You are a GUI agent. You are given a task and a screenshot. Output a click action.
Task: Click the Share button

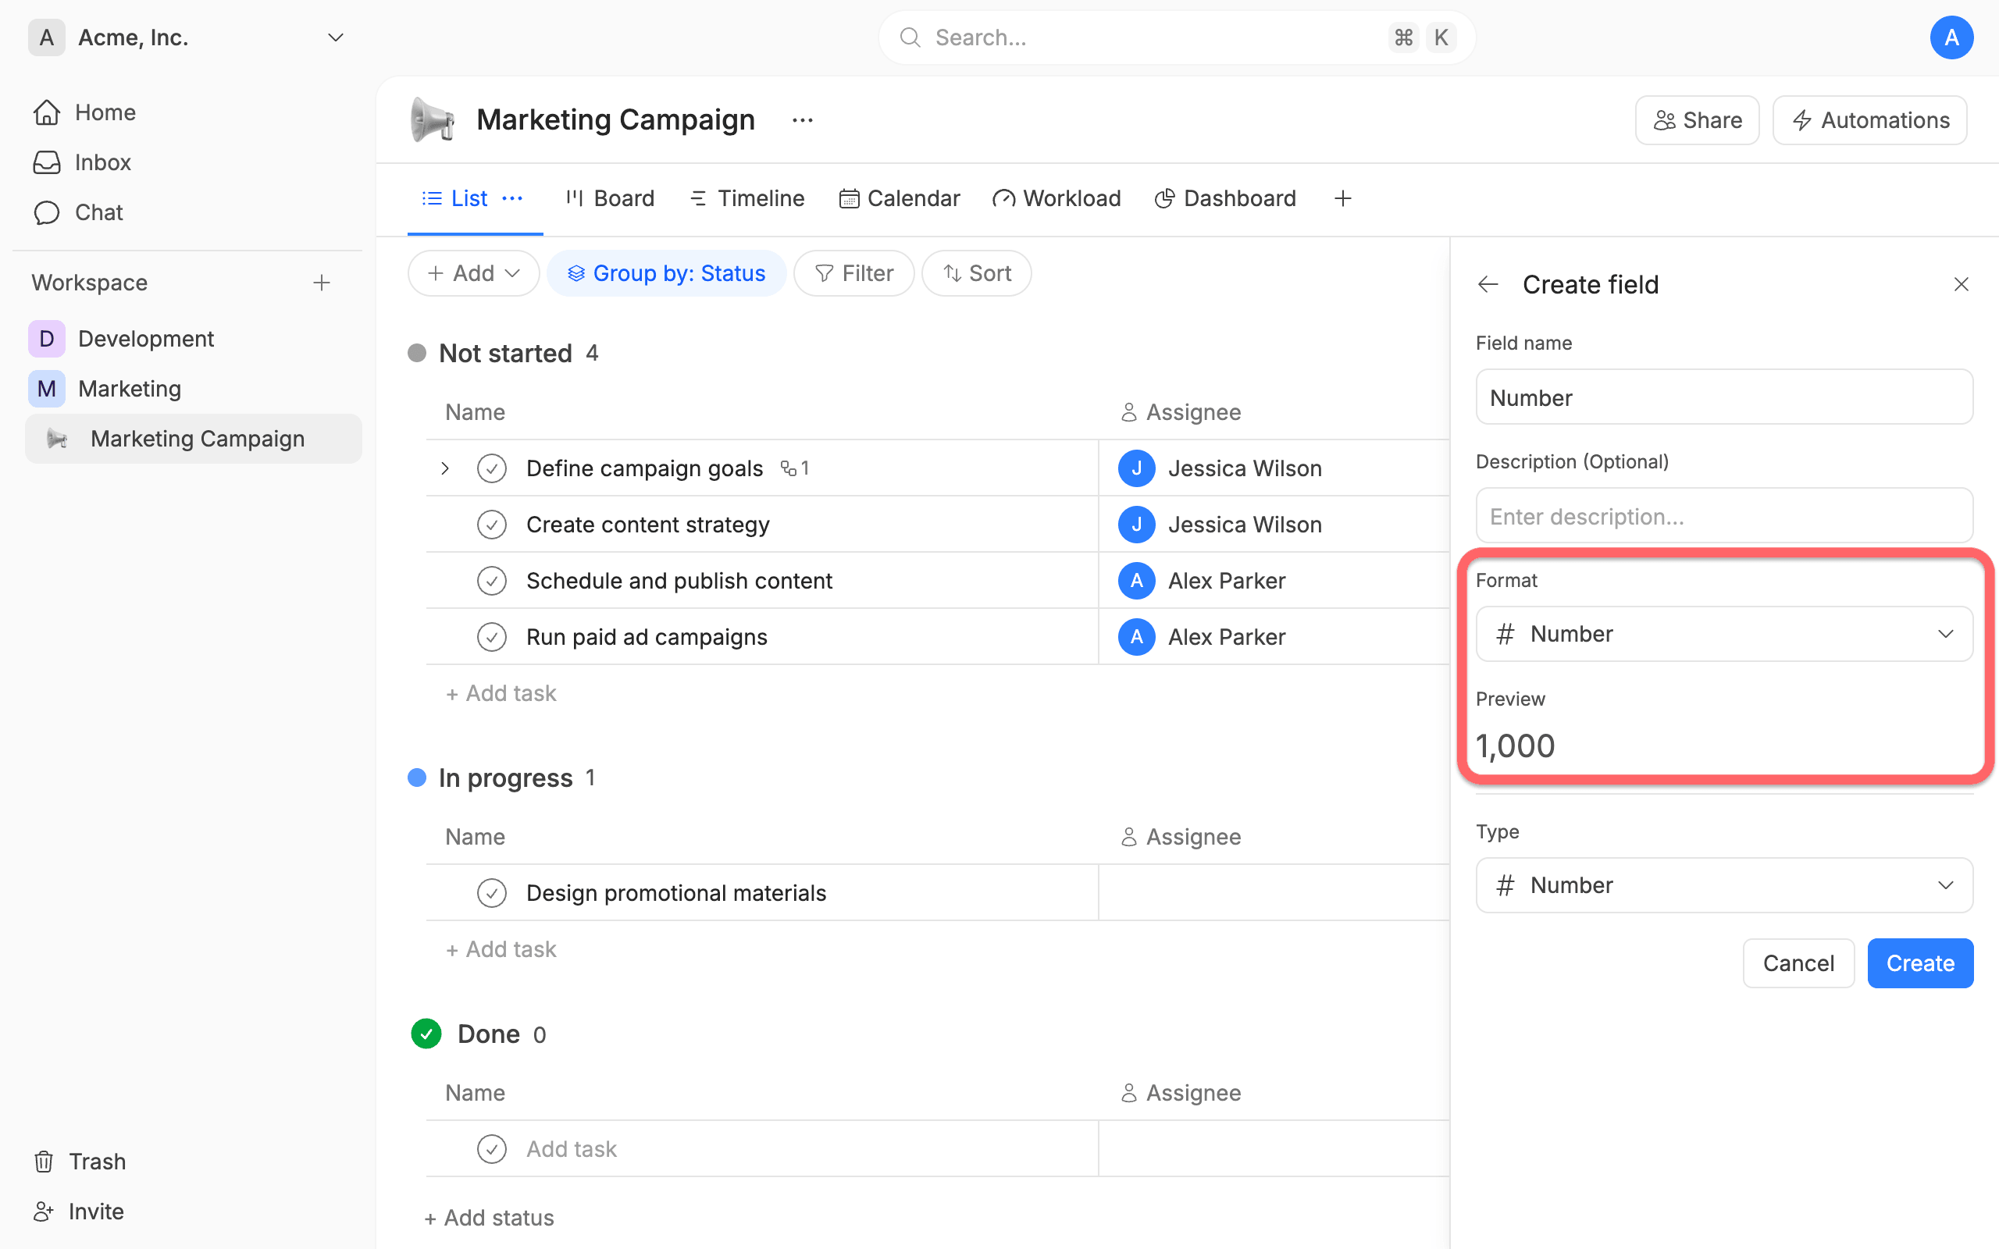[x=1698, y=120]
